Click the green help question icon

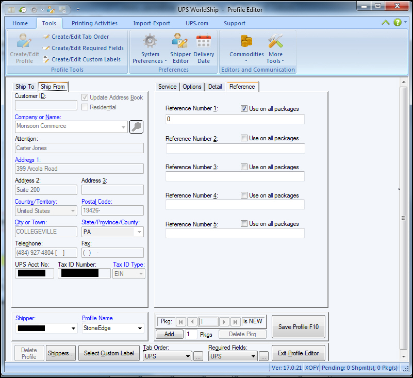398,22
